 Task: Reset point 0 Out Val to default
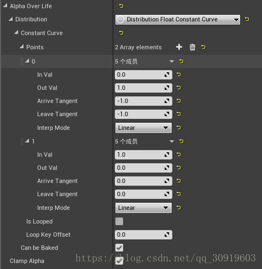(179, 88)
